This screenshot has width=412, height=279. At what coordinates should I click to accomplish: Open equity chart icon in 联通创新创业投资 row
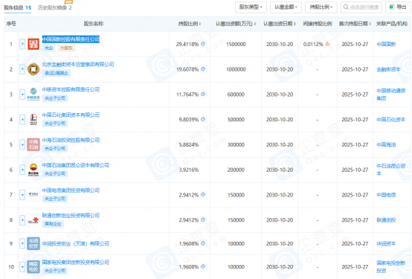click(x=203, y=219)
